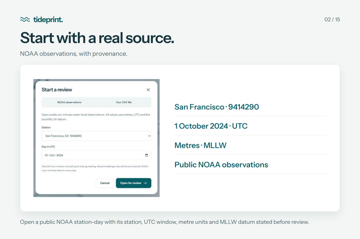
Task: Click subtitle NOAA observations, with provenance.
Action: tap(73, 54)
